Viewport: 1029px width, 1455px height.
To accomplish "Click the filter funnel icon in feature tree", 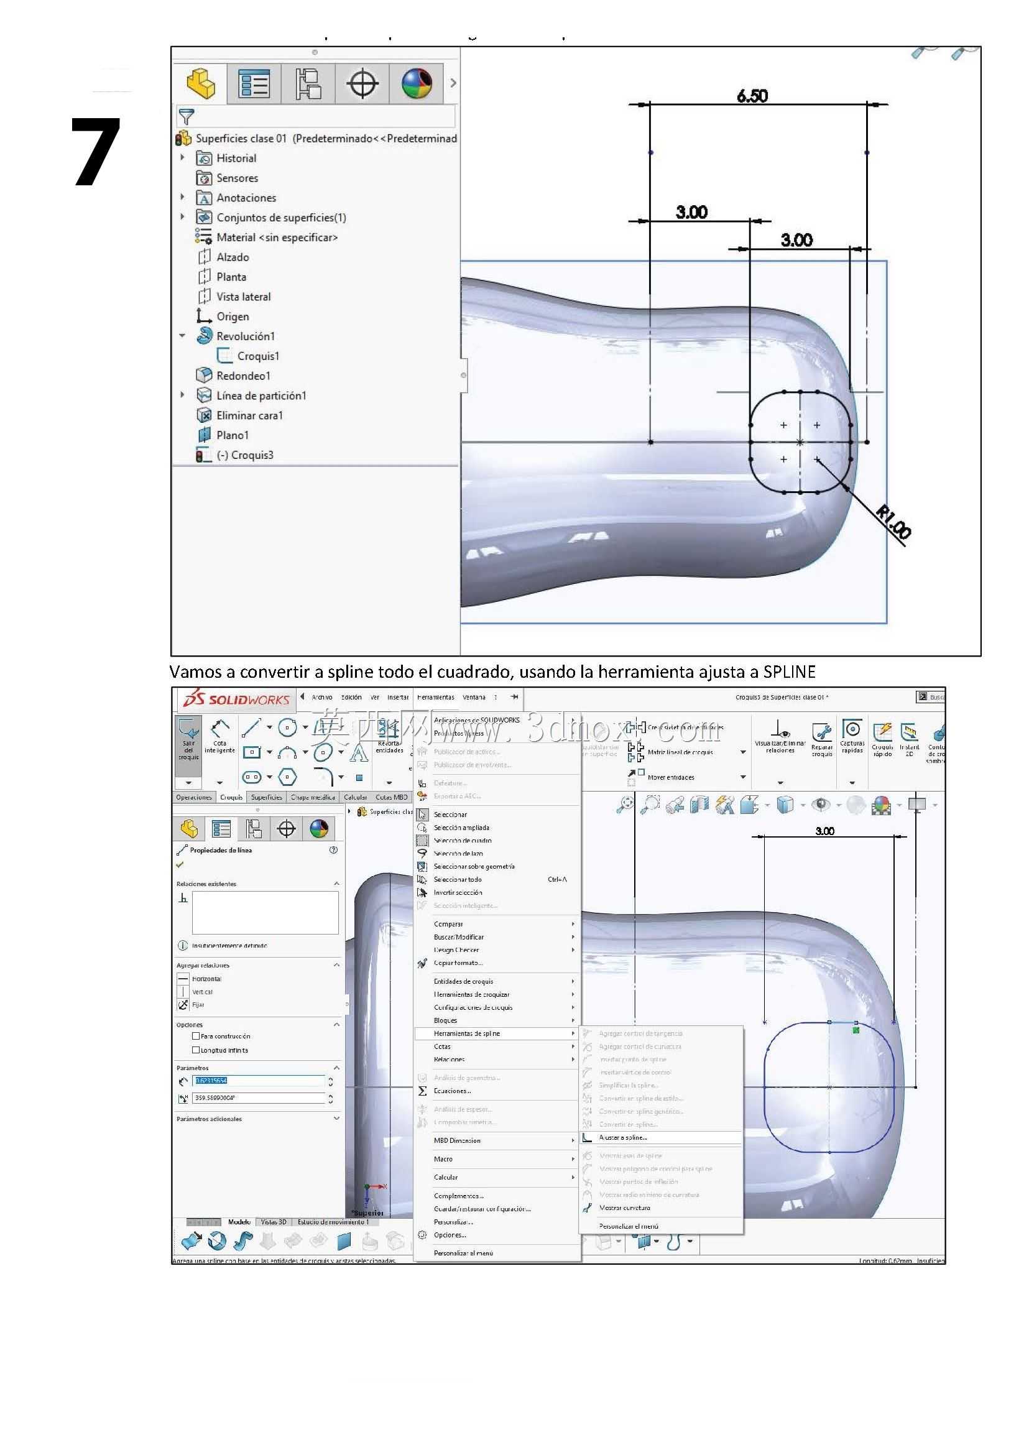I will coord(187,117).
